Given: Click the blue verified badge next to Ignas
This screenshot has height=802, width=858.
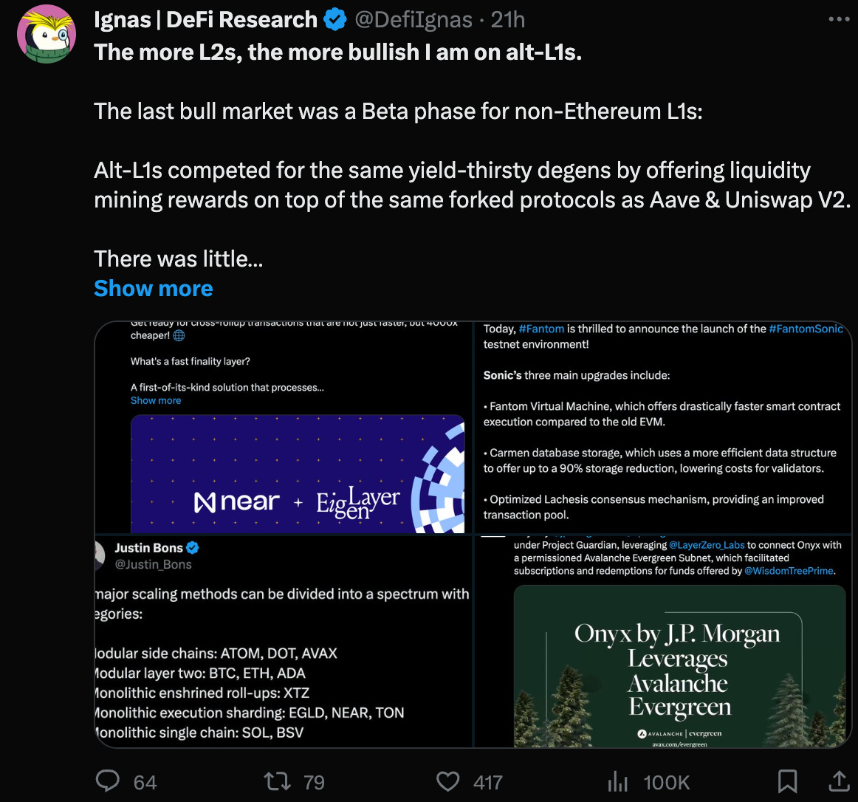Looking at the screenshot, I should coord(335,19).
